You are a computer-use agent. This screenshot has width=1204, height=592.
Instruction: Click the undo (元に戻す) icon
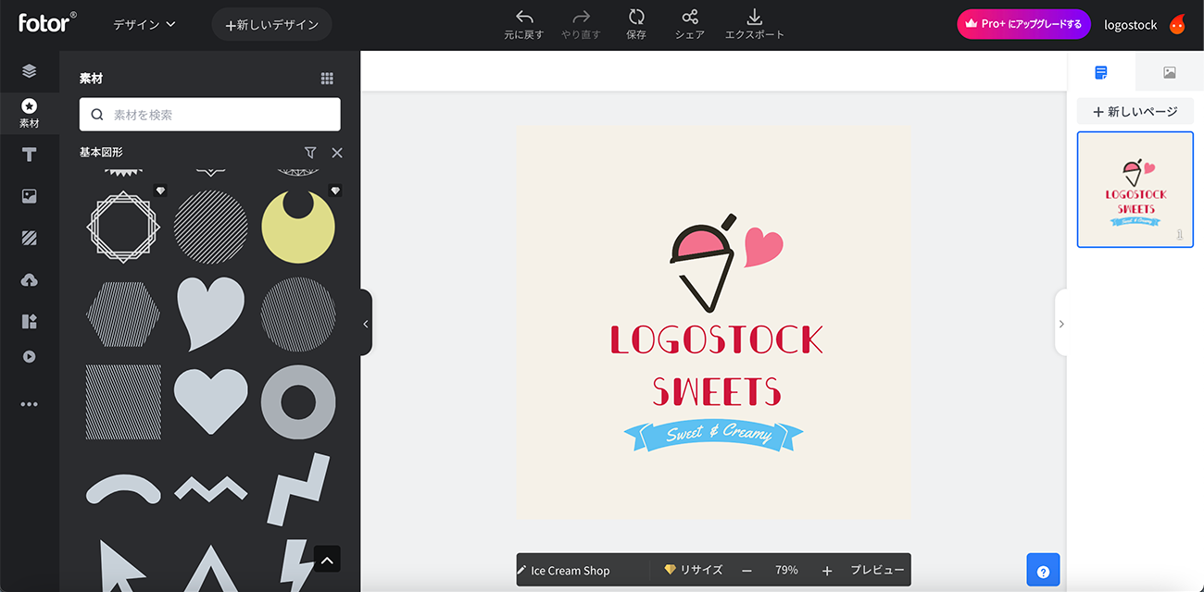(524, 18)
